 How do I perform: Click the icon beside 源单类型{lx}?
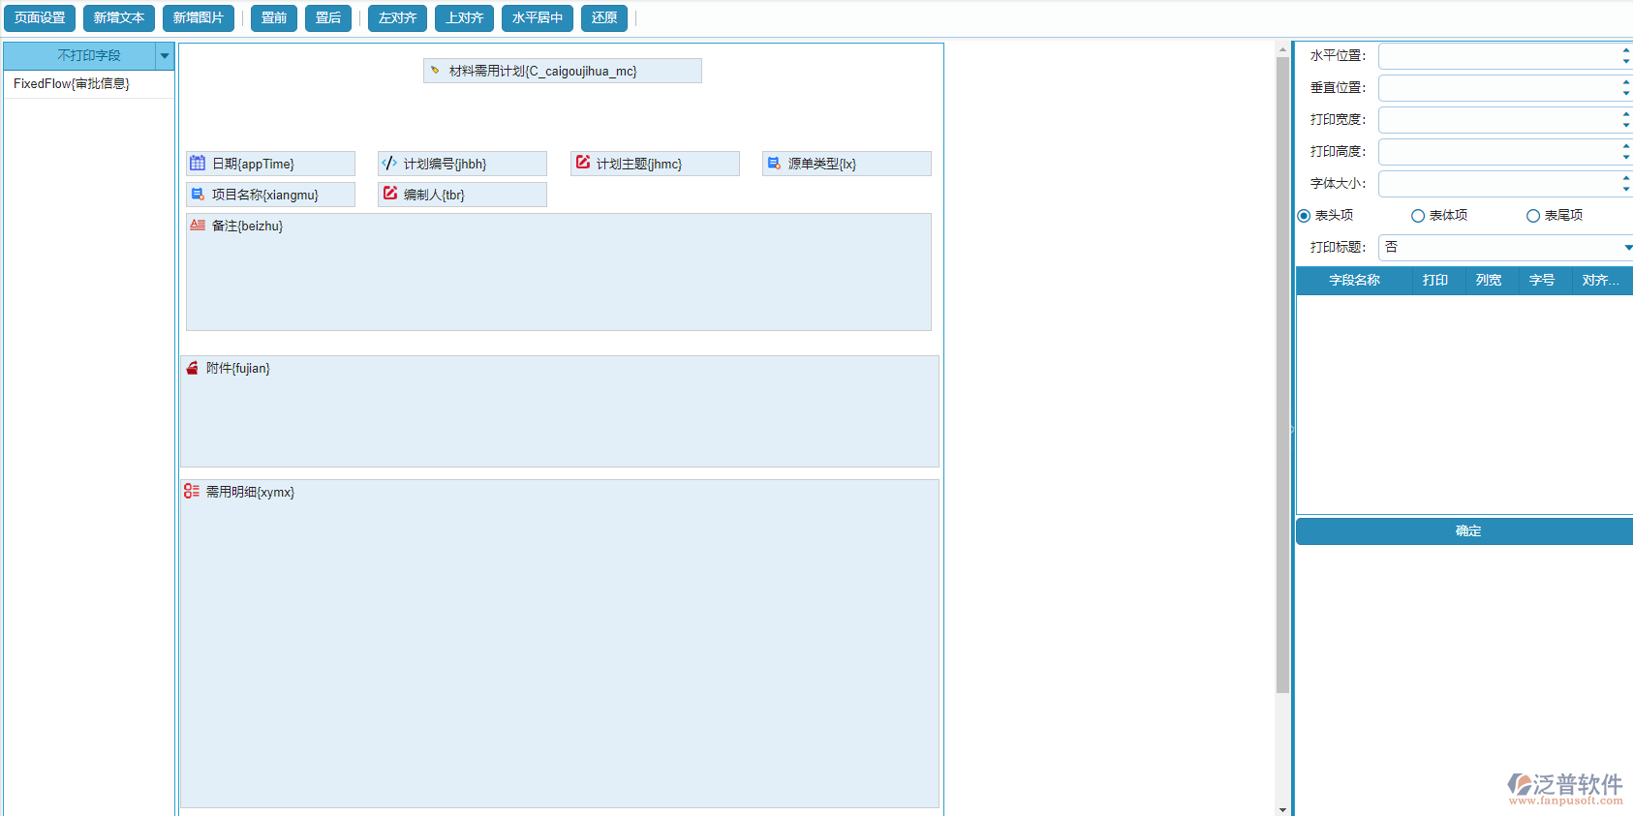[x=774, y=163]
